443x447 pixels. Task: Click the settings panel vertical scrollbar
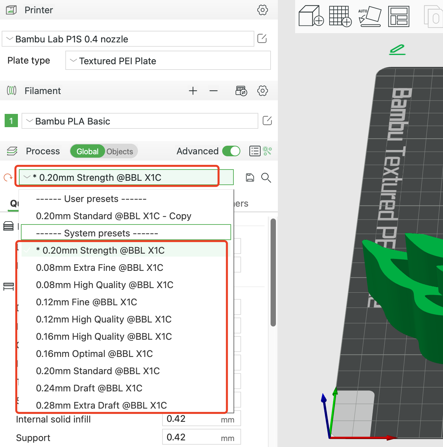273,272
